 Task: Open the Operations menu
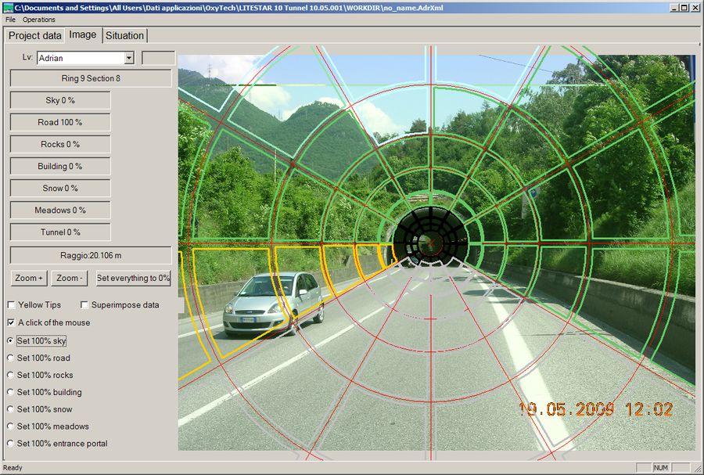point(39,20)
